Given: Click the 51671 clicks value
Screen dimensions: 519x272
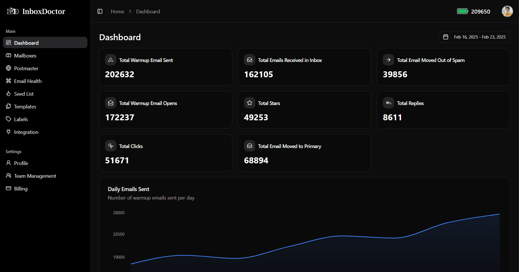Looking at the screenshot, I should [x=117, y=160].
